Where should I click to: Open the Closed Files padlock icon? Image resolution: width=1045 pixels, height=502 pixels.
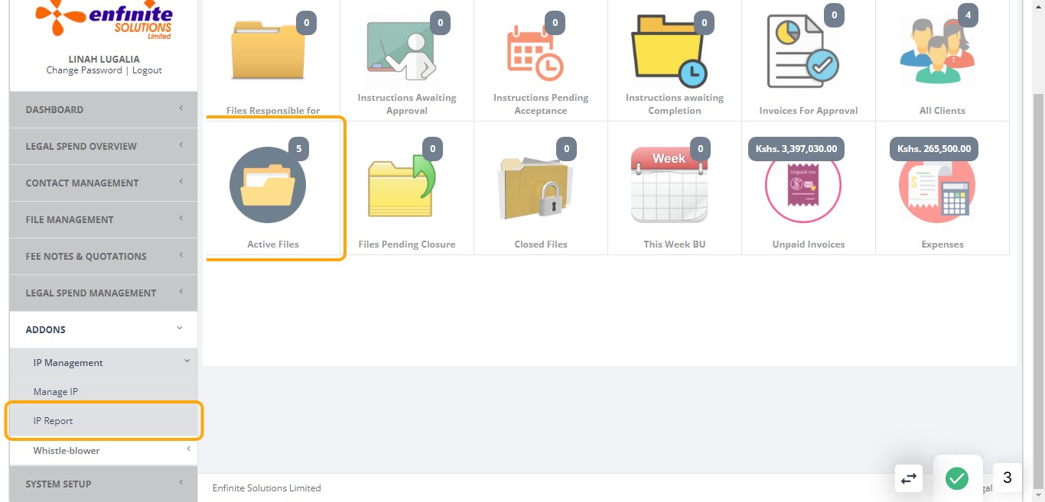pyautogui.click(x=536, y=187)
